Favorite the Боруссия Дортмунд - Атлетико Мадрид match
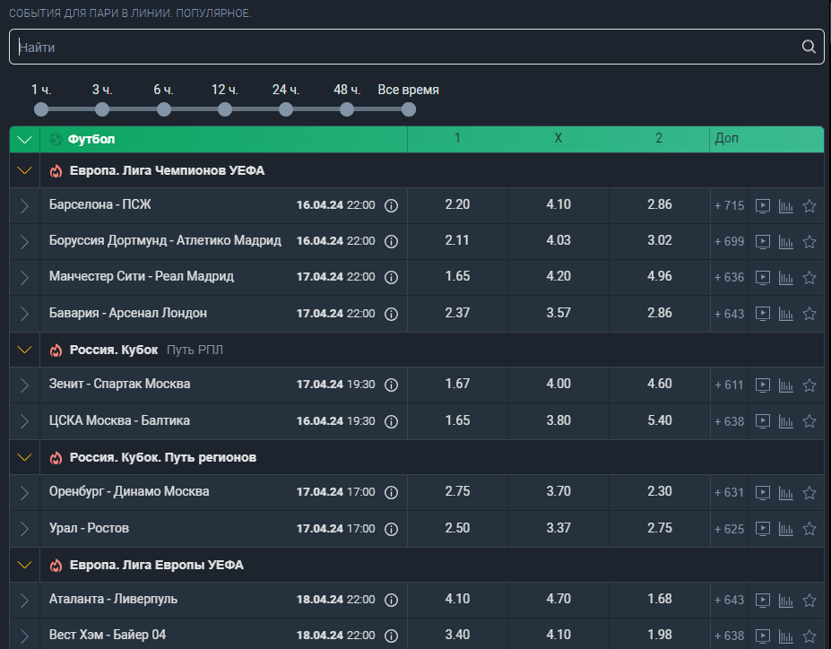 pyautogui.click(x=809, y=242)
